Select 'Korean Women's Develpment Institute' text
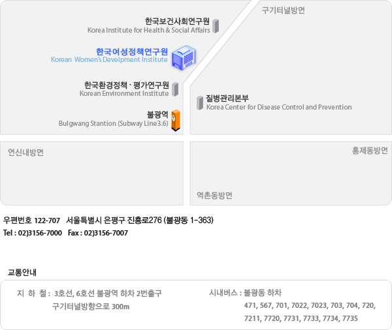Viewport: 392px width, 330px height. (109, 59)
